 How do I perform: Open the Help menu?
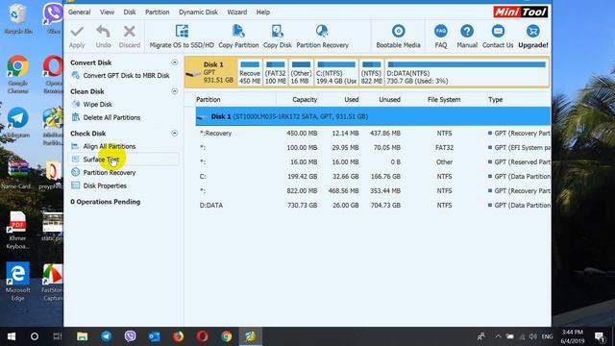[x=262, y=12]
